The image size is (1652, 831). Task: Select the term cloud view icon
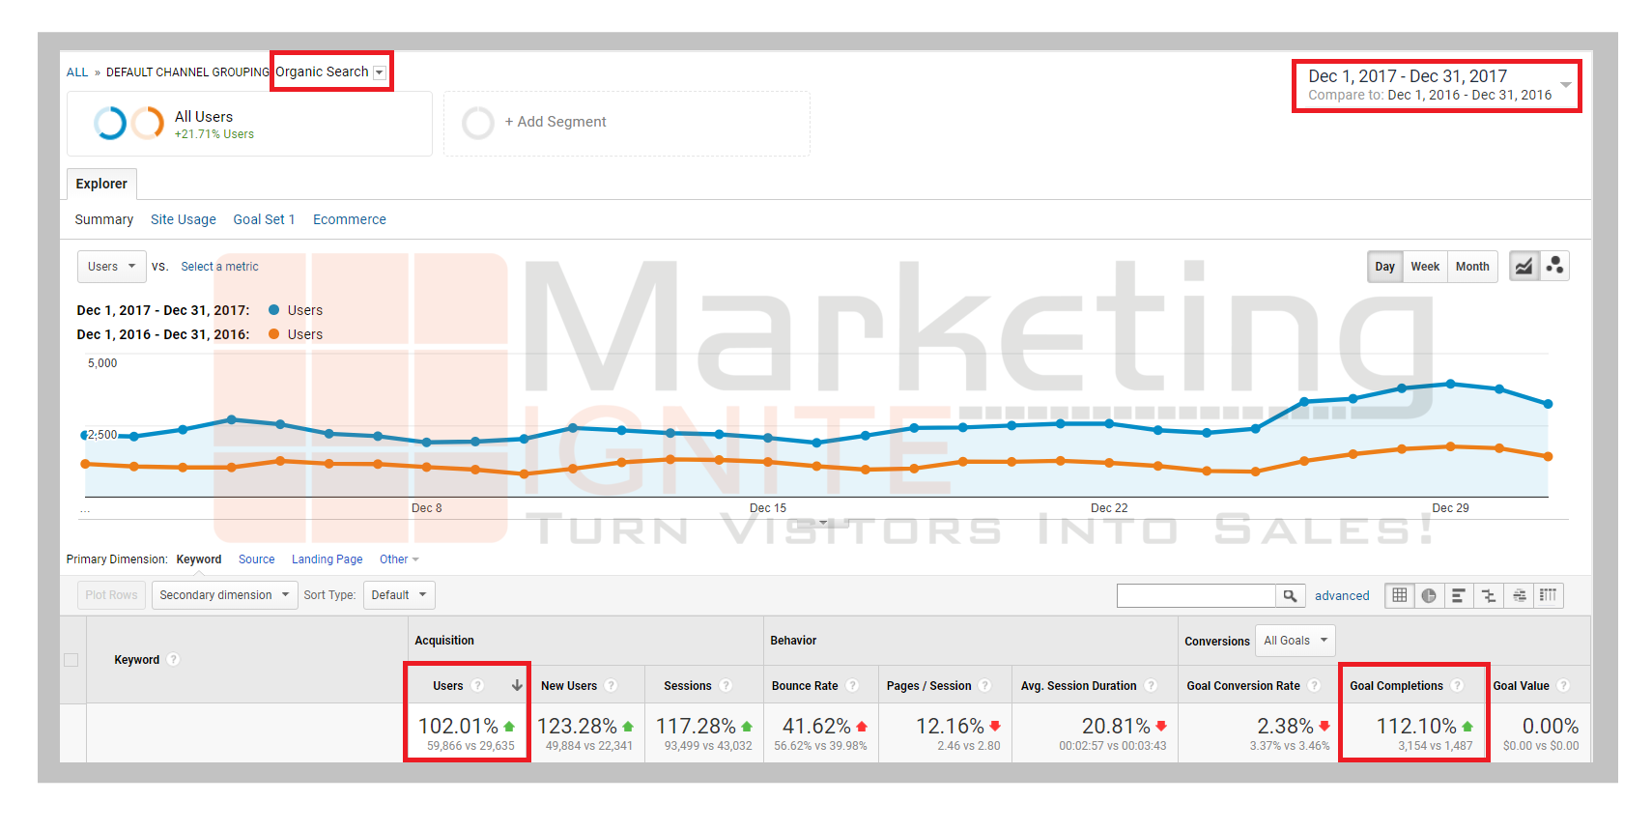pyautogui.click(x=1519, y=595)
